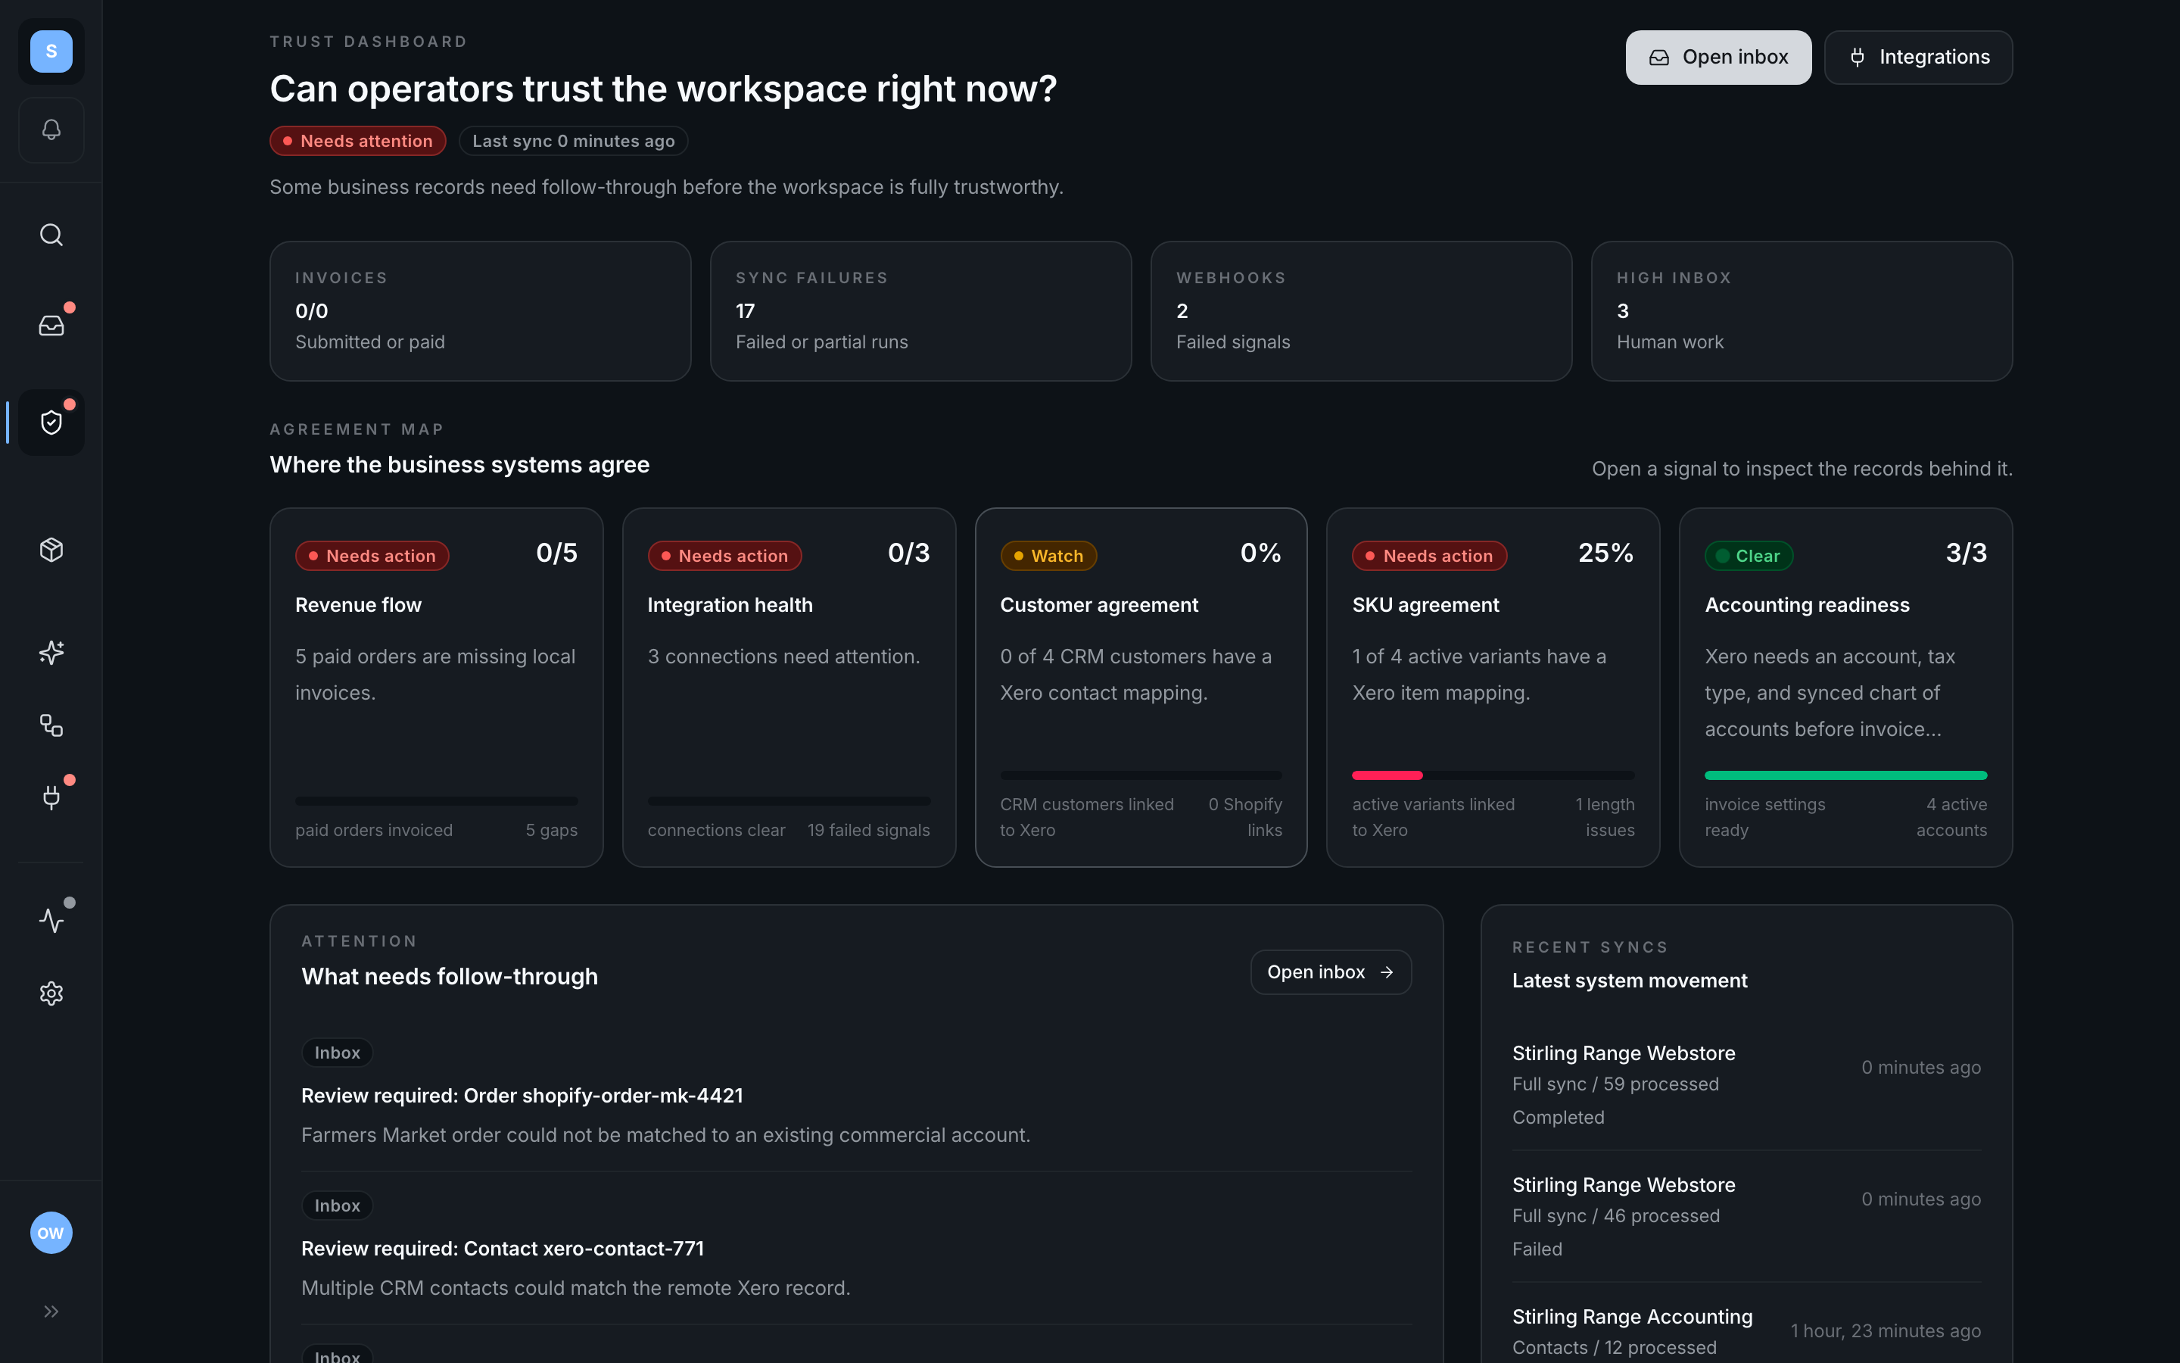
Task: Click the 19 failed signals text
Action: 868,830
